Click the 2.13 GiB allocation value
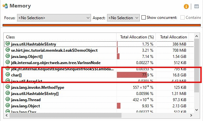 pyautogui.click(x=179, y=106)
